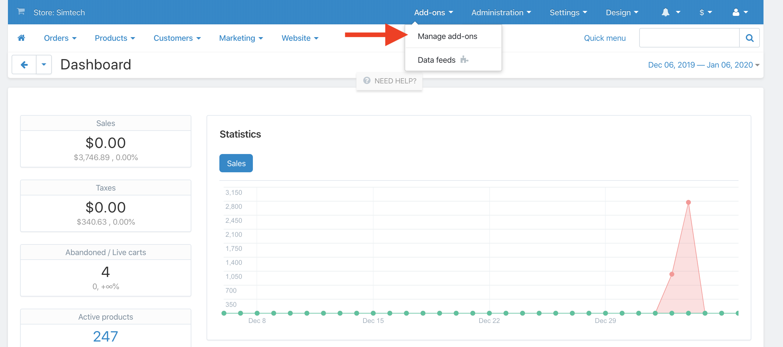Open Quick menu
The height and width of the screenshot is (347, 783).
pos(604,38)
